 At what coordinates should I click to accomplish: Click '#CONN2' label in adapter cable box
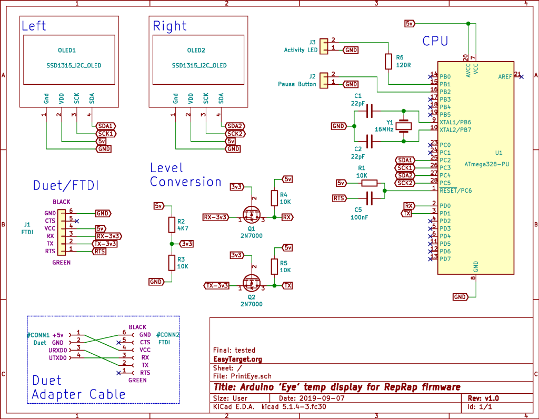(x=168, y=335)
